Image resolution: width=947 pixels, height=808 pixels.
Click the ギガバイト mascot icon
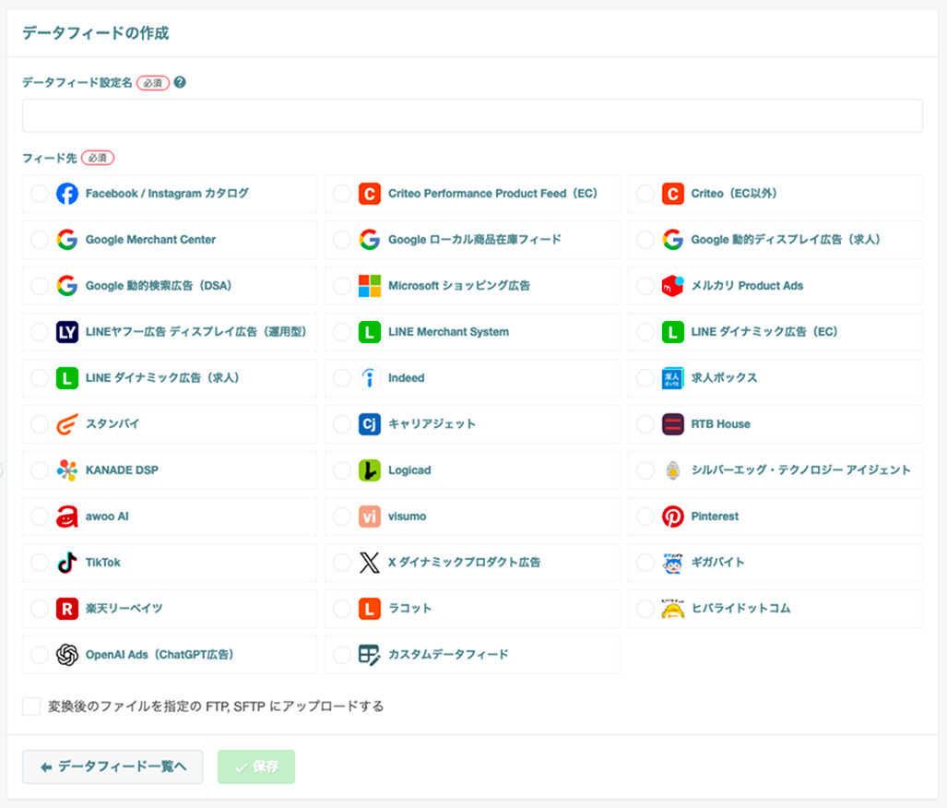pos(673,563)
